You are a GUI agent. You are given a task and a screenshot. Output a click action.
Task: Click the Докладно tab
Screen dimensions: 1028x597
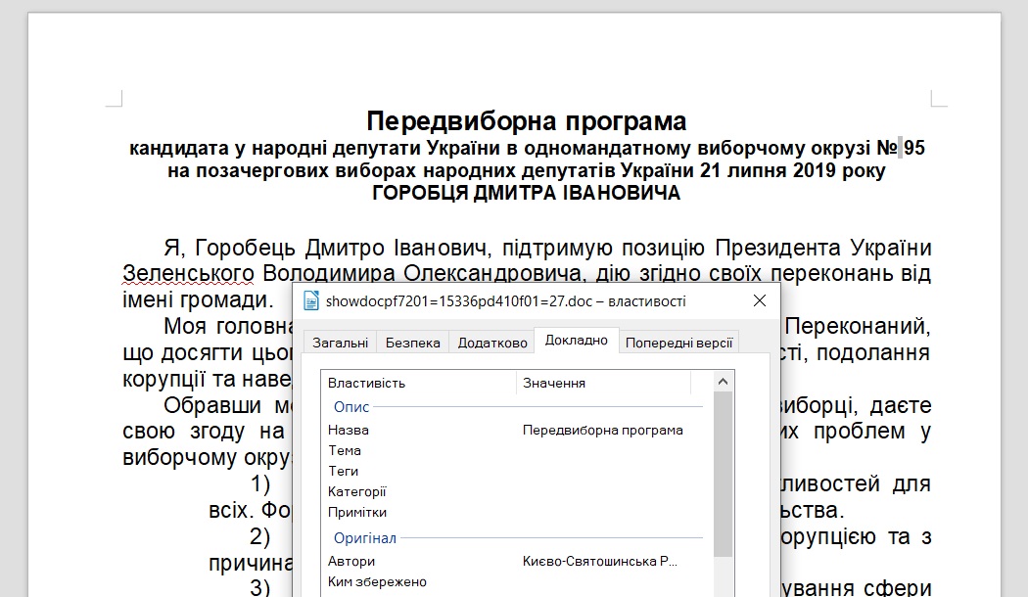coord(577,341)
